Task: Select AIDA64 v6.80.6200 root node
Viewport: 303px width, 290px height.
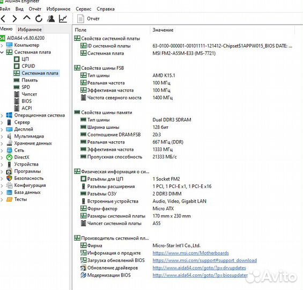Action: (x=26, y=38)
